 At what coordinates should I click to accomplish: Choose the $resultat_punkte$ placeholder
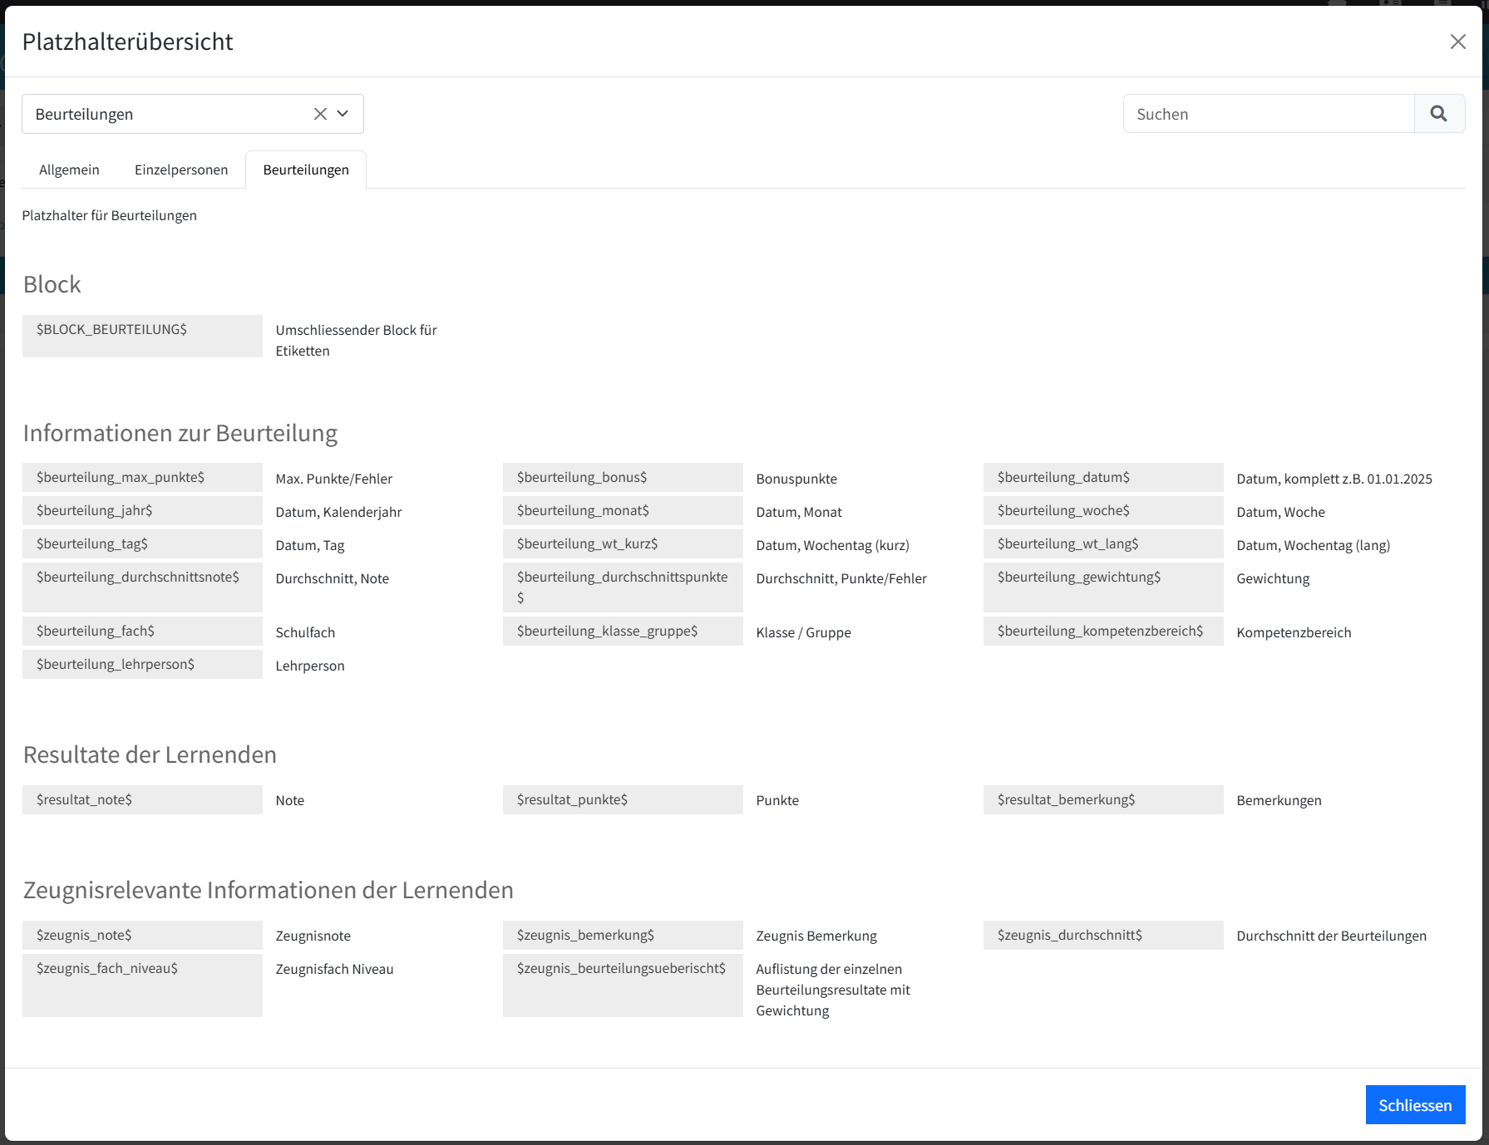click(623, 799)
